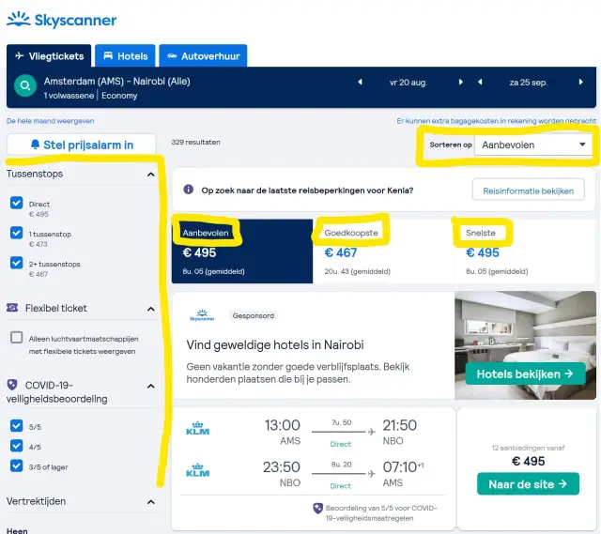Click the za 25 sep. return date
Image resolution: width=601 pixels, height=534 pixels.
coord(529,83)
